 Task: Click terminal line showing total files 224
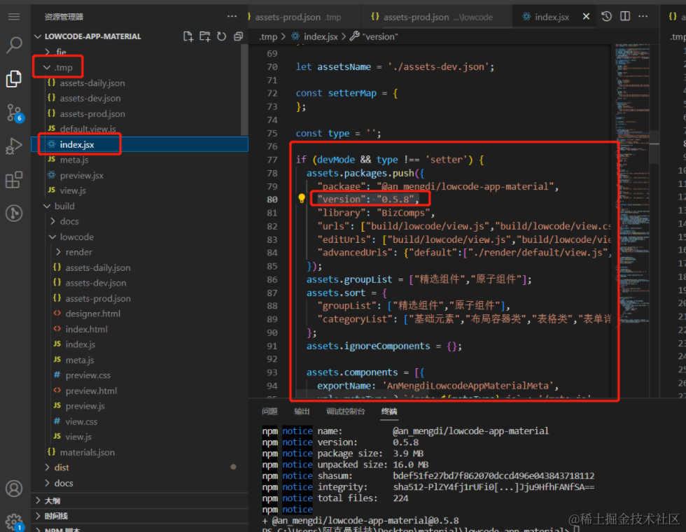pyautogui.click(x=335, y=498)
